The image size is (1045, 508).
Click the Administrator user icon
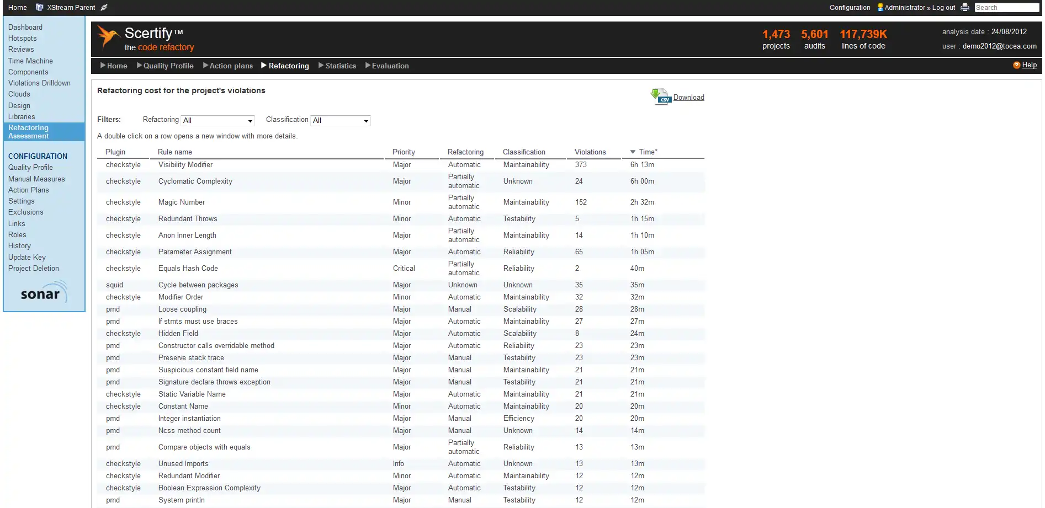point(880,7)
